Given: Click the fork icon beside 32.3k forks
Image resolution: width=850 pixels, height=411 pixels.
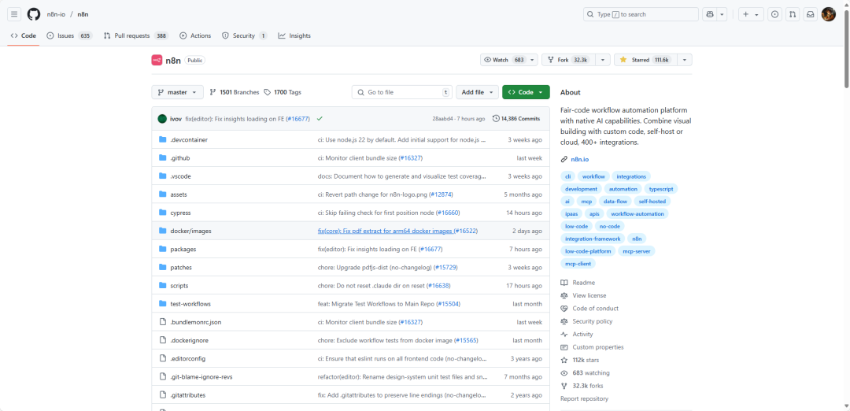Looking at the screenshot, I should coord(564,386).
